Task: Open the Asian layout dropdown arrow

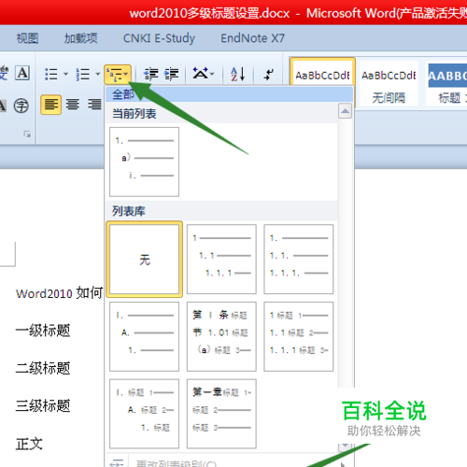Action: tap(212, 75)
